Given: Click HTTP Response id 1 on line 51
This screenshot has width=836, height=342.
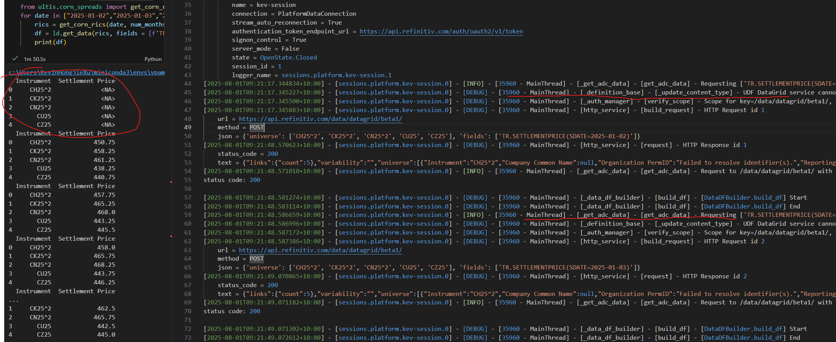Looking at the screenshot, I should [x=714, y=145].
